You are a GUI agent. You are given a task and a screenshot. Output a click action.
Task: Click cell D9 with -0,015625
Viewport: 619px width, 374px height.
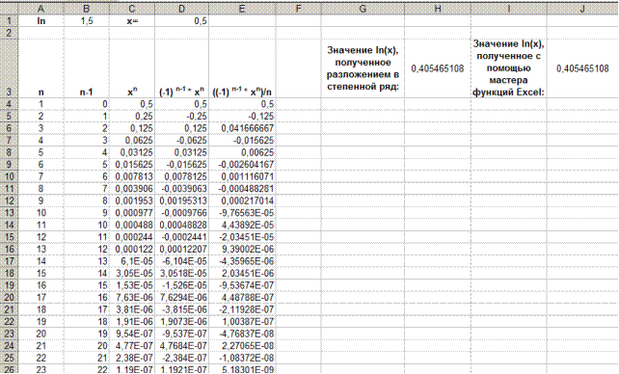pyautogui.click(x=181, y=165)
